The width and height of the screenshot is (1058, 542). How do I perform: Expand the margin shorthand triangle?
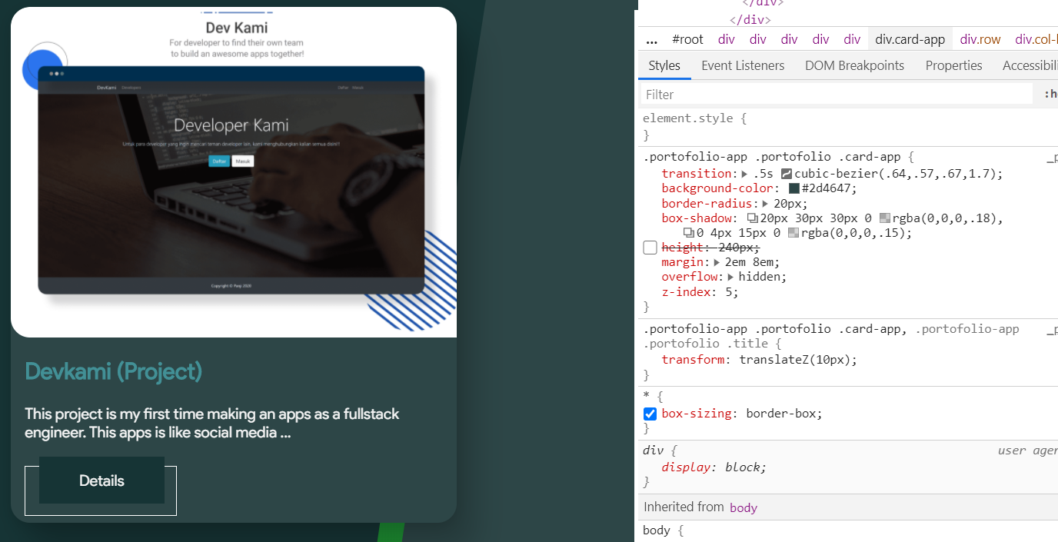717,262
